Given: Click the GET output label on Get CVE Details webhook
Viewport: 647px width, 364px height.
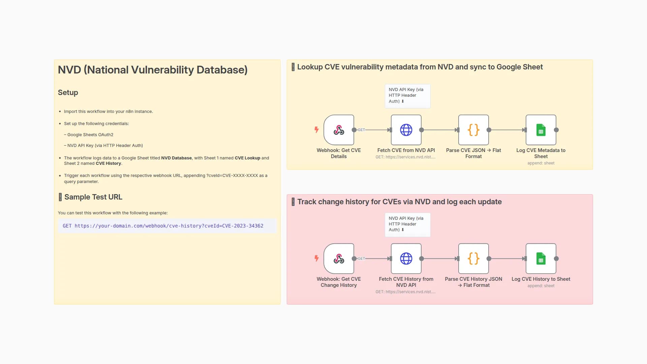Looking at the screenshot, I should [361, 130].
